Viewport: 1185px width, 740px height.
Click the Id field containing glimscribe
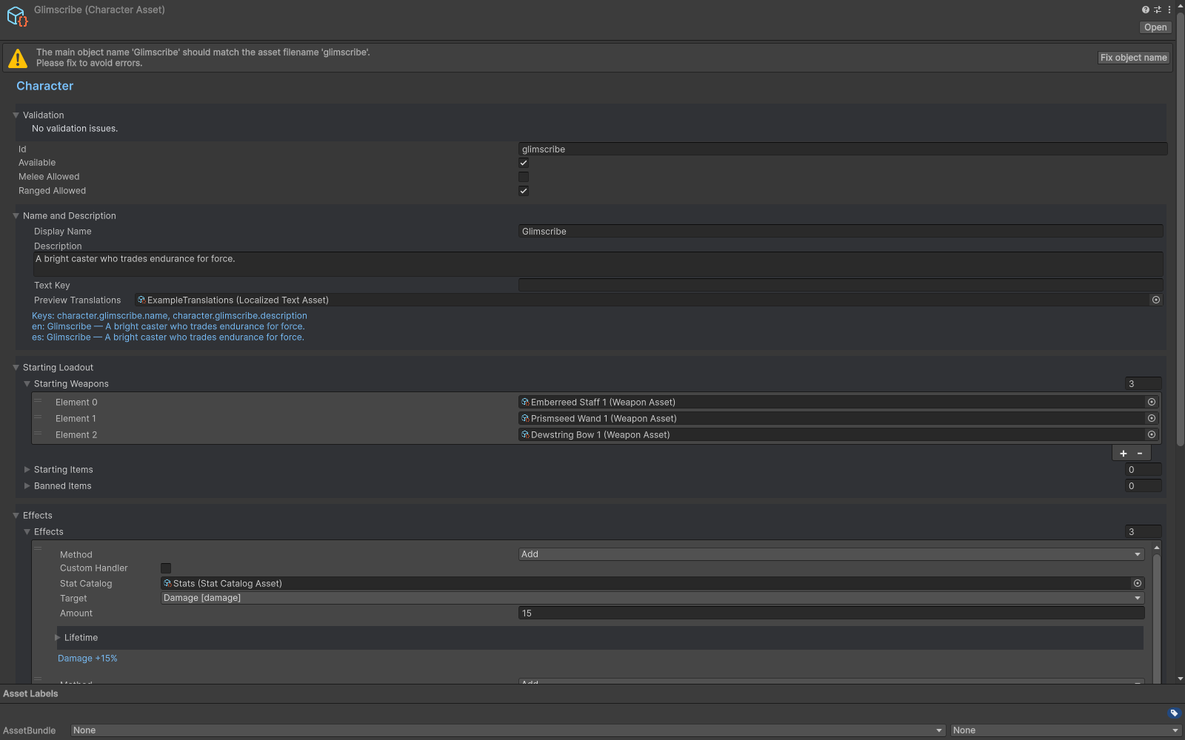coord(843,149)
